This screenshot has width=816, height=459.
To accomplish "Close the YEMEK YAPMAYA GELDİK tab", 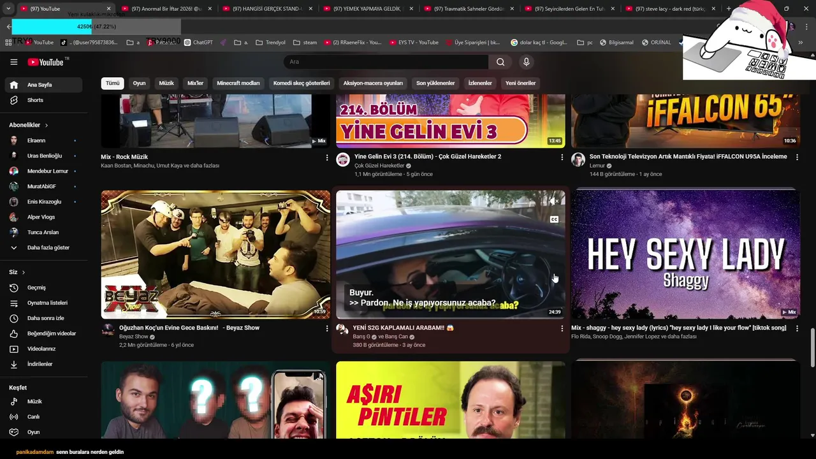I will (x=411, y=9).
